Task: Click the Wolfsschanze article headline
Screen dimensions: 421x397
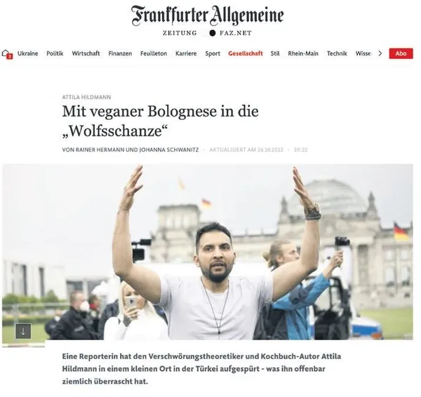Action: click(x=160, y=121)
